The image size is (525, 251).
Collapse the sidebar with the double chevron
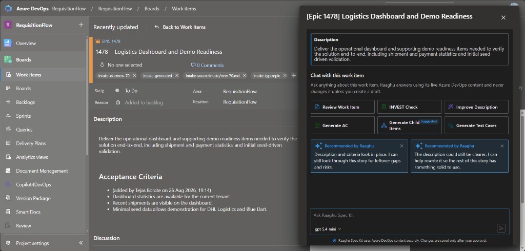[x=81, y=243]
